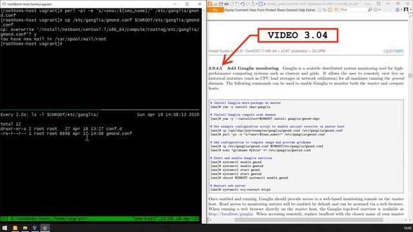This screenshot has height=232, width=413.
Task: Open the Windows Start button
Action: [5, 227]
